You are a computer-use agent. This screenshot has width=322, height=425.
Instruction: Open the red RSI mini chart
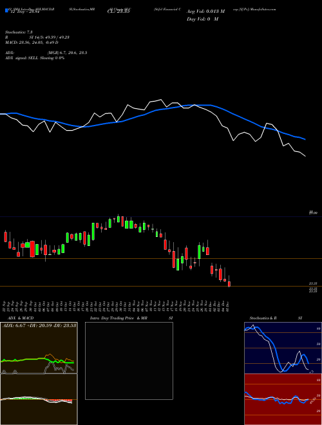pos(283,399)
